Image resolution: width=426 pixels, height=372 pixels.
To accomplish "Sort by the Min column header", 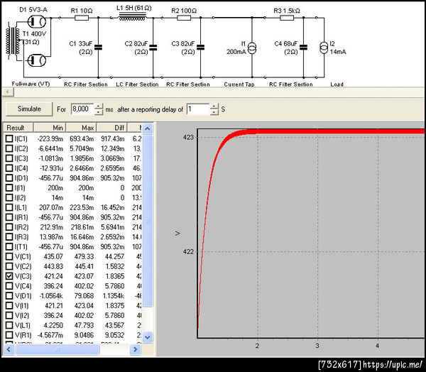I will [x=50, y=128].
